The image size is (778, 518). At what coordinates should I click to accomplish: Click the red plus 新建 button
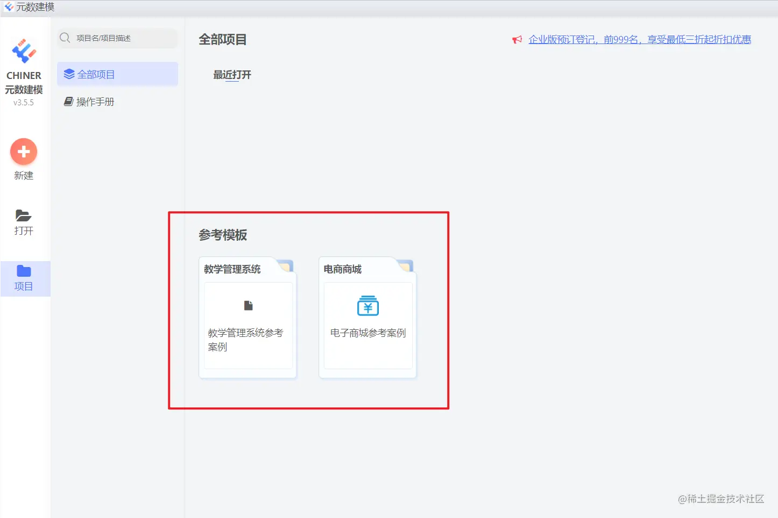coord(24,152)
